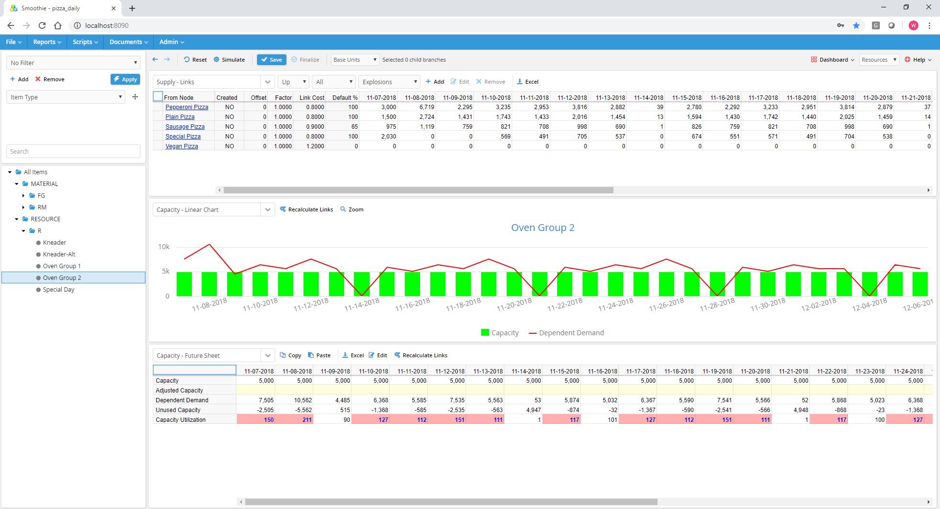
Task: Go forward with the blue right arrow
Action: (167, 59)
